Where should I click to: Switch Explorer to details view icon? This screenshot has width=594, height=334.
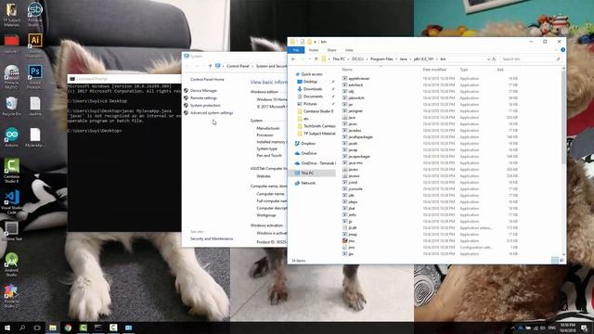[x=555, y=260]
